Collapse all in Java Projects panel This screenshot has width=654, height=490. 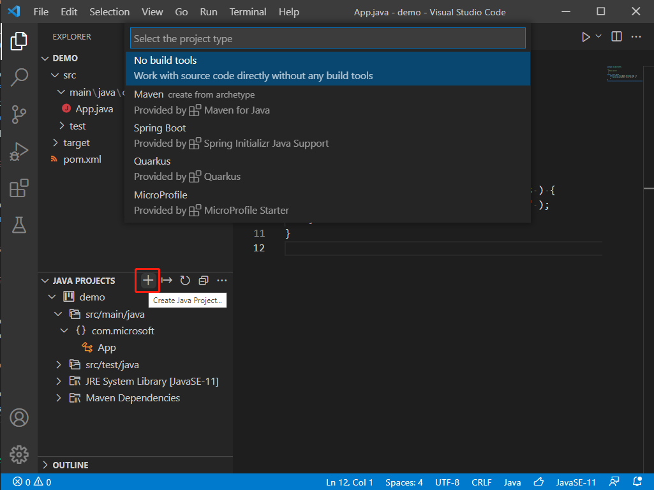[204, 281]
